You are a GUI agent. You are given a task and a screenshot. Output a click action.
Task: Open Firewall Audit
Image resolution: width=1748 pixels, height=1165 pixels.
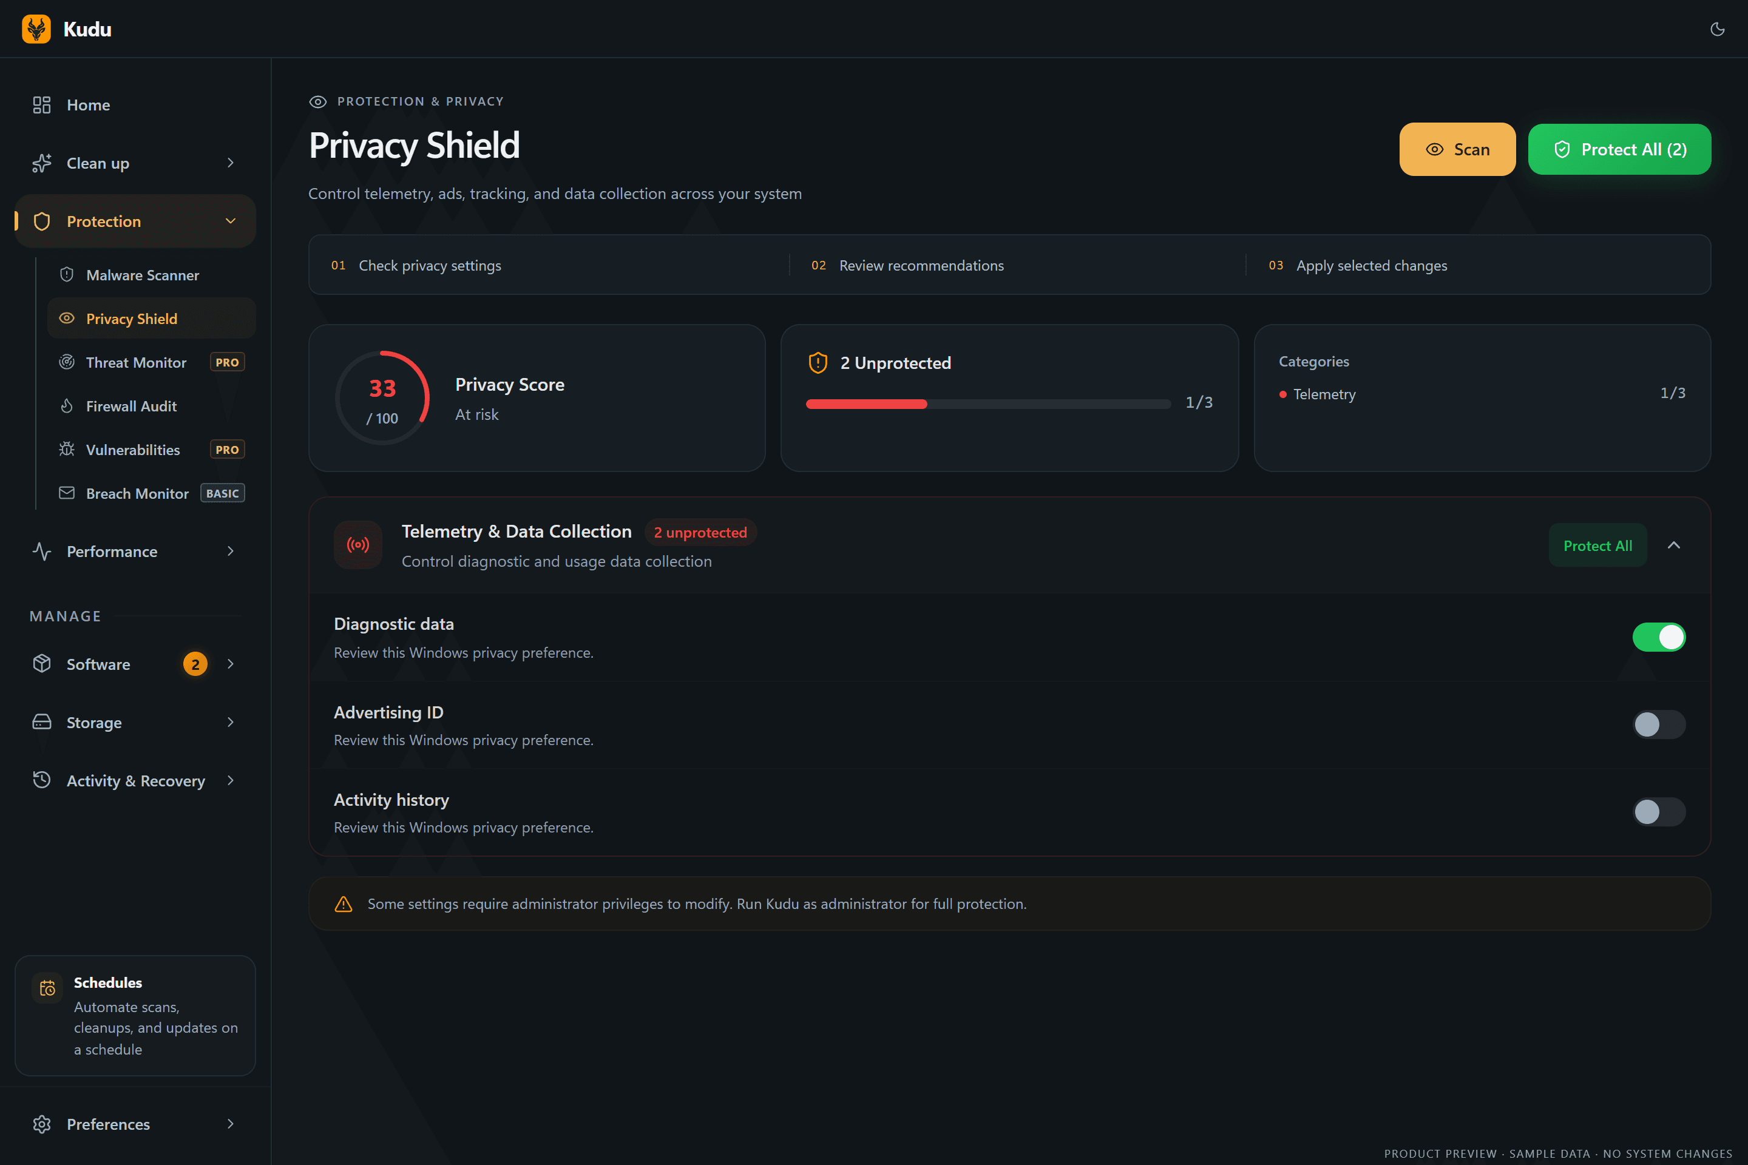click(x=152, y=406)
